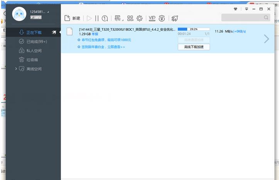Open settings via the toolbar gear icon

pyautogui.click(x=140, y=18)
